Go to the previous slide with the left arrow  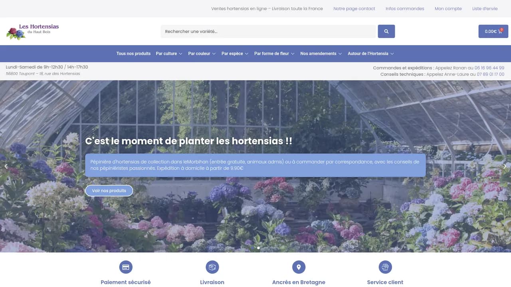point(6,167)
